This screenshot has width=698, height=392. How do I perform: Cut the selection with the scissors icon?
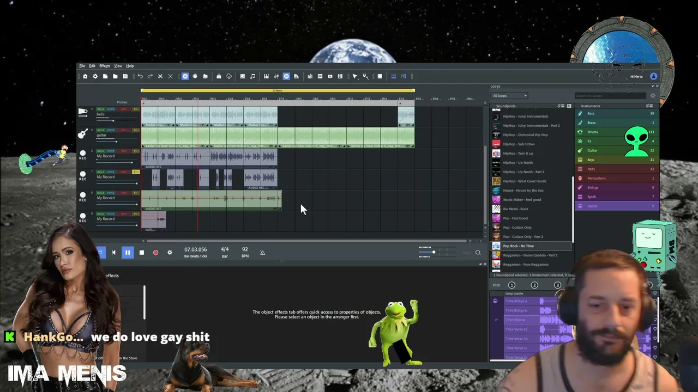point(160,76)
